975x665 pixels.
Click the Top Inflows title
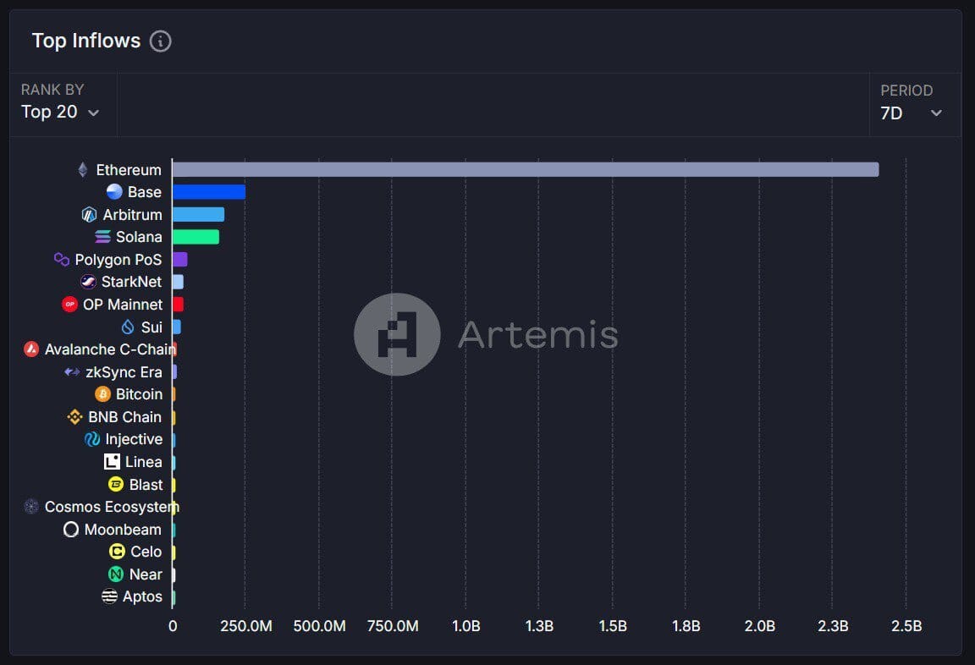point(86,41)
